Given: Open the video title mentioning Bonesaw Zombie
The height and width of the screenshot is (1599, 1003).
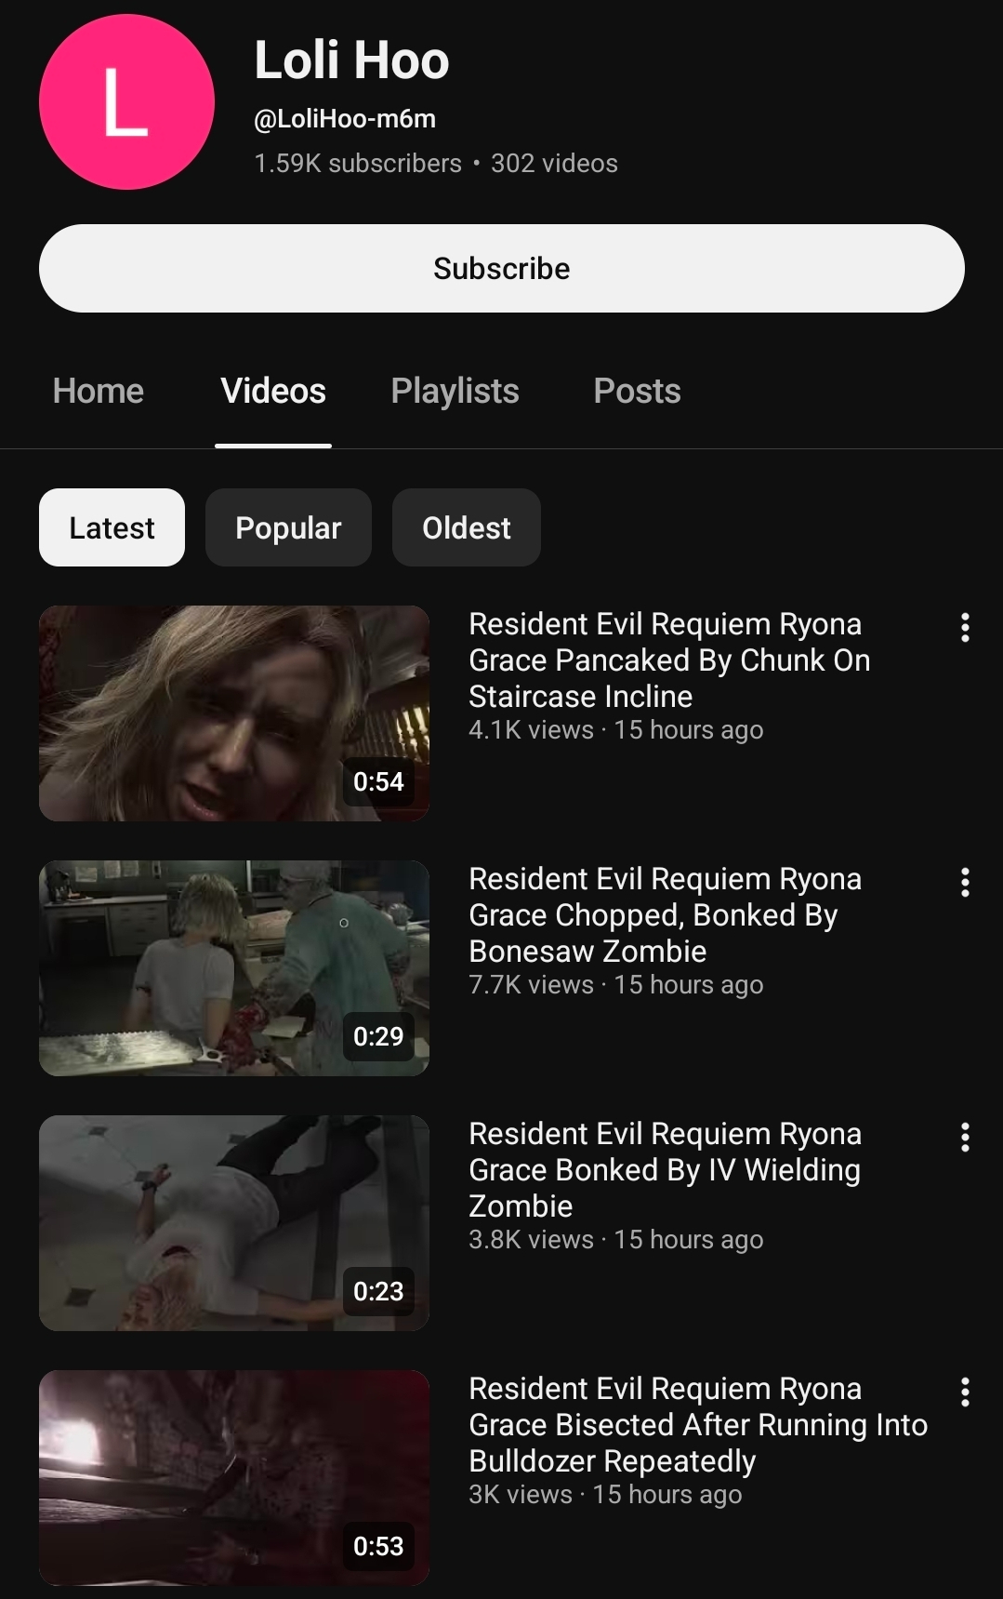Looking at the screenshot, I should (665, 915).
